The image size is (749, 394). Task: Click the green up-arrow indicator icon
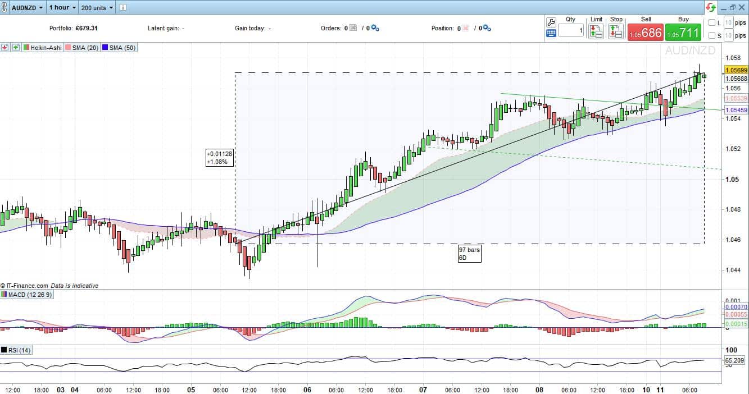click(15, 48)
